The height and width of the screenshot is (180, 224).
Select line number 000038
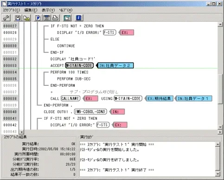coord(10,98)
